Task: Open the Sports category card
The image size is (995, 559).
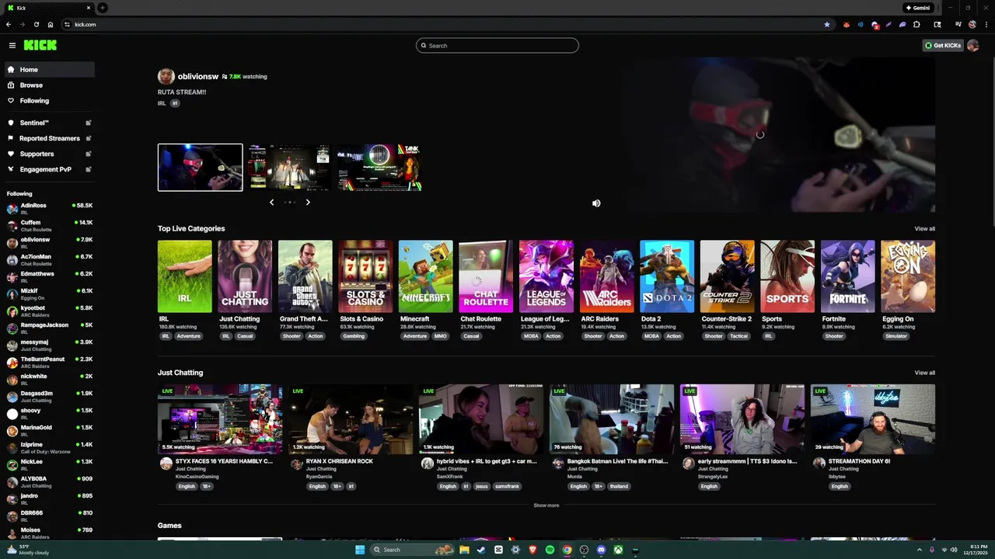Action: (x=787, y=276)
